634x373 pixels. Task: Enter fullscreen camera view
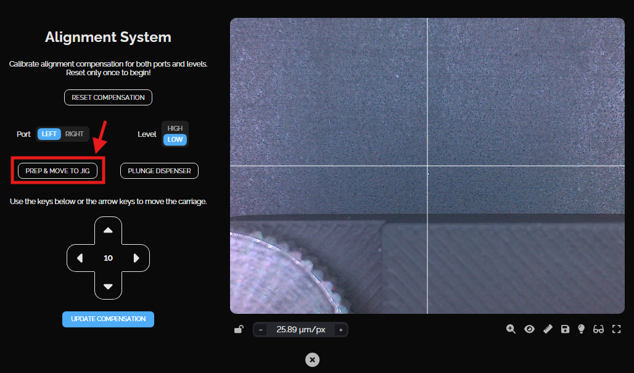pos(616,329)
